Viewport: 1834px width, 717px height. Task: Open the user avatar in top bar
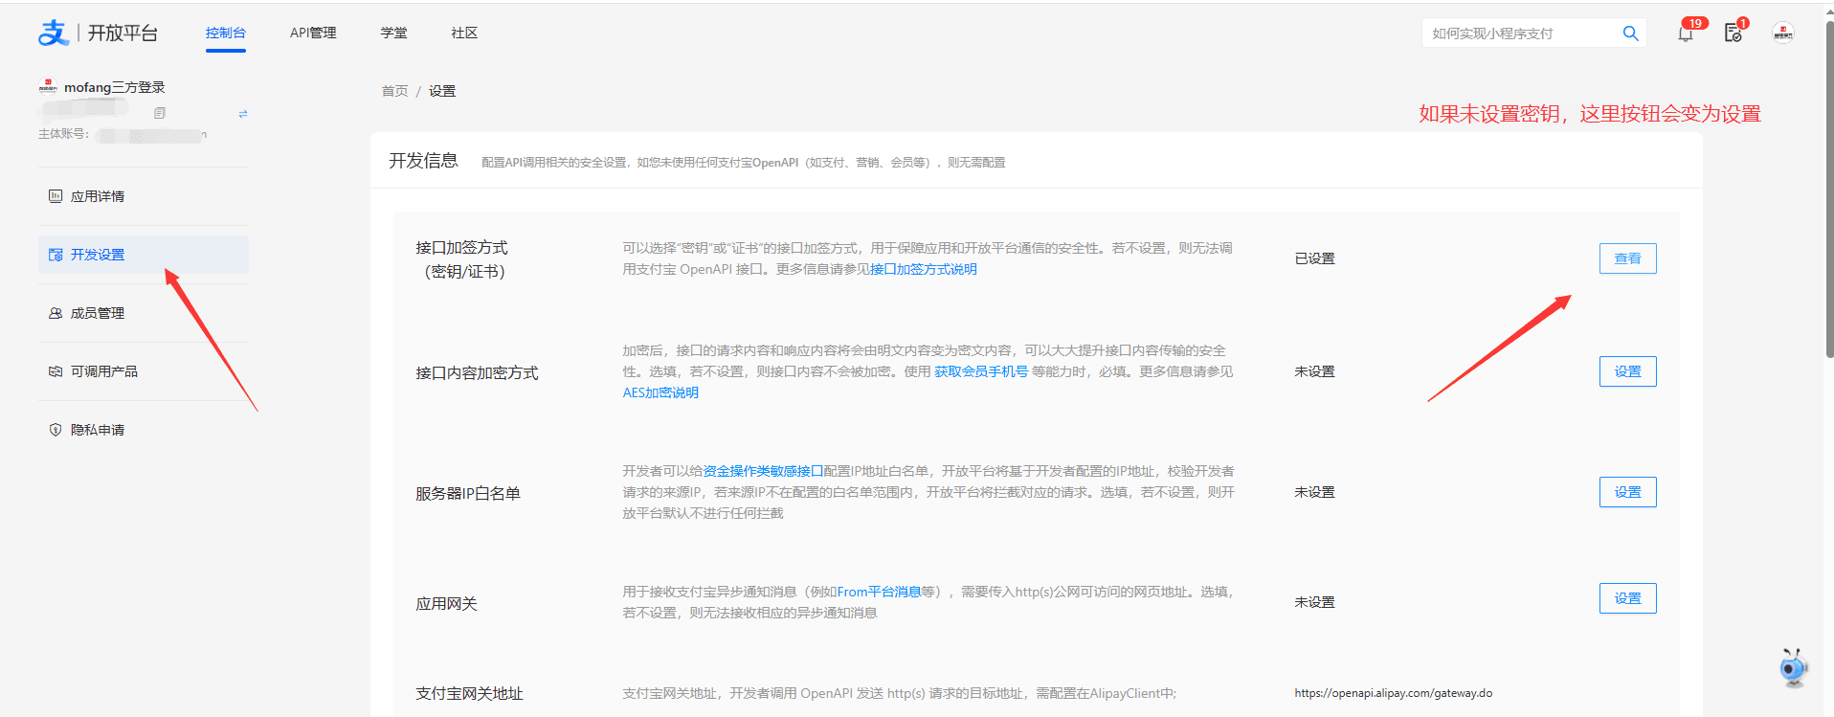[x=1783, y=34]
